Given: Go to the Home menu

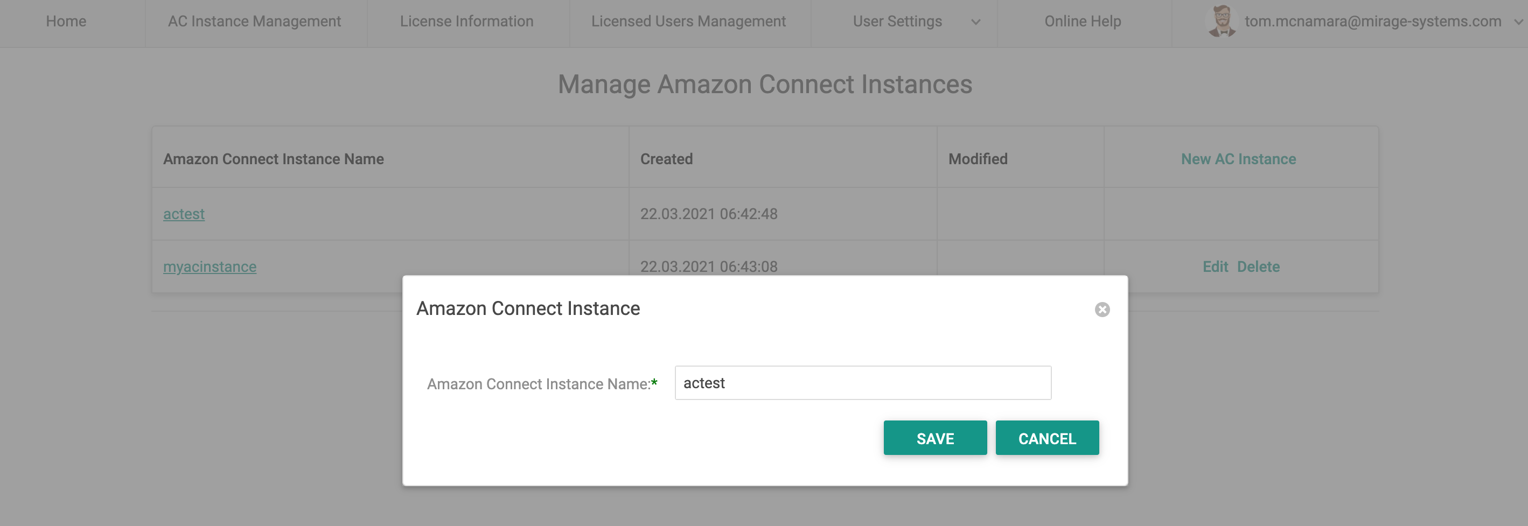Looking at the screenshot, I should coord(66,22).
